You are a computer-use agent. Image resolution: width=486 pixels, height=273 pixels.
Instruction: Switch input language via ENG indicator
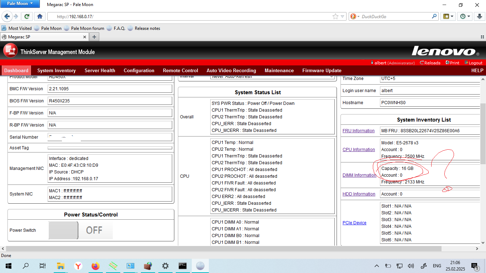click(x=437, y=266)
